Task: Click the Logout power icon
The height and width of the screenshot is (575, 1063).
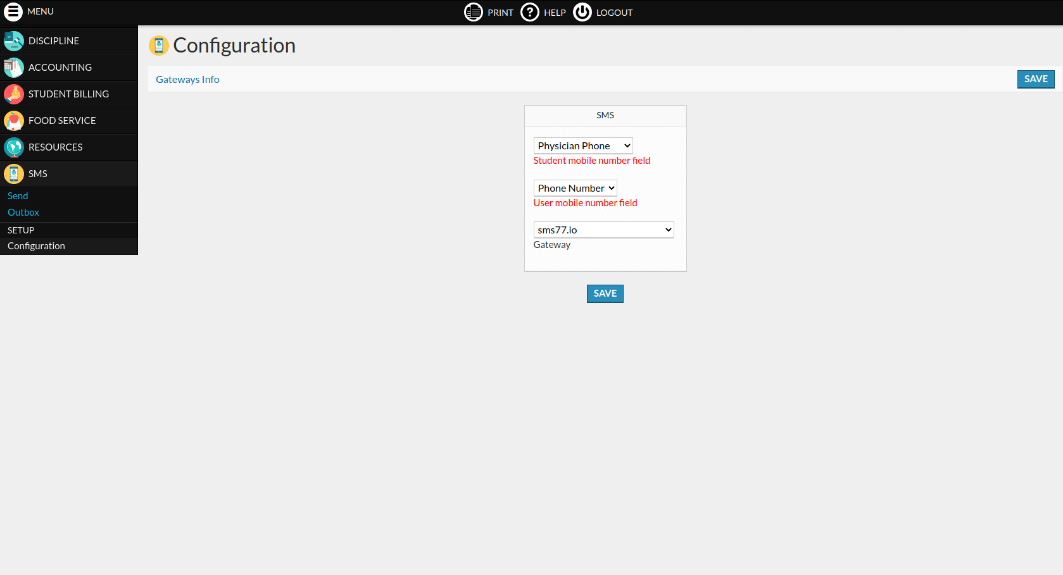Action: tap(582, 12)
